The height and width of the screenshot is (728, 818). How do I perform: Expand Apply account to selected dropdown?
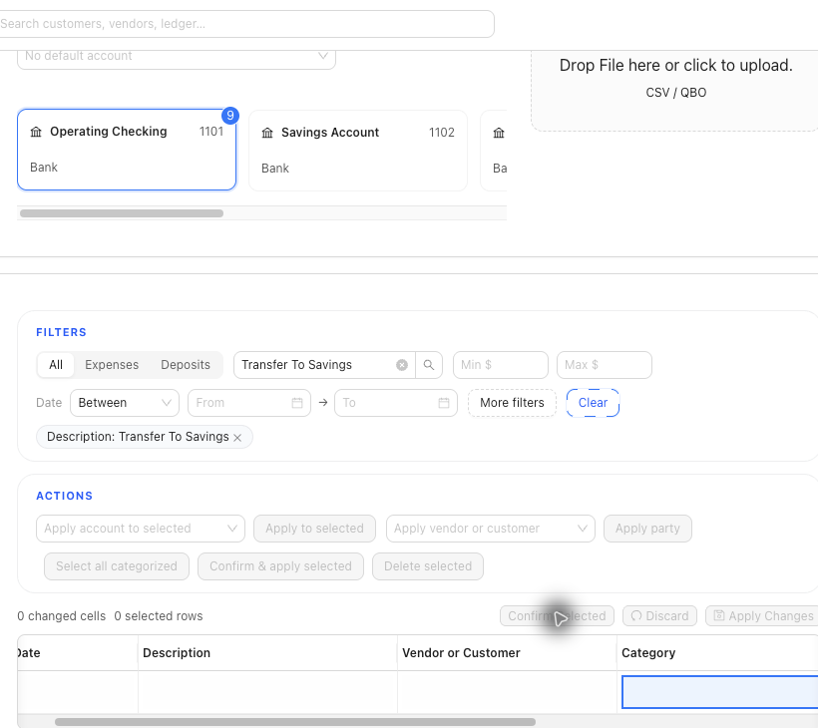coord(141,529)
